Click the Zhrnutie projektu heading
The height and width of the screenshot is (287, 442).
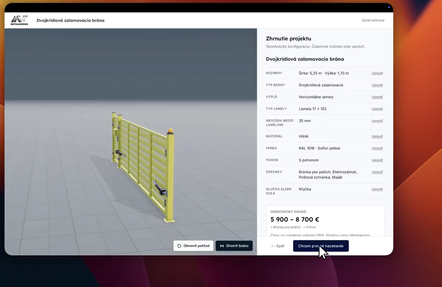click(288, 39)
